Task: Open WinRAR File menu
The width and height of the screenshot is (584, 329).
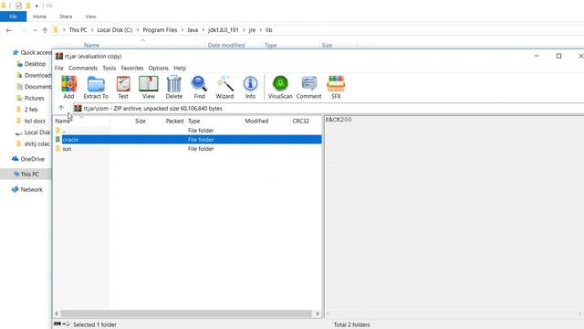Action: coord(58,68)
